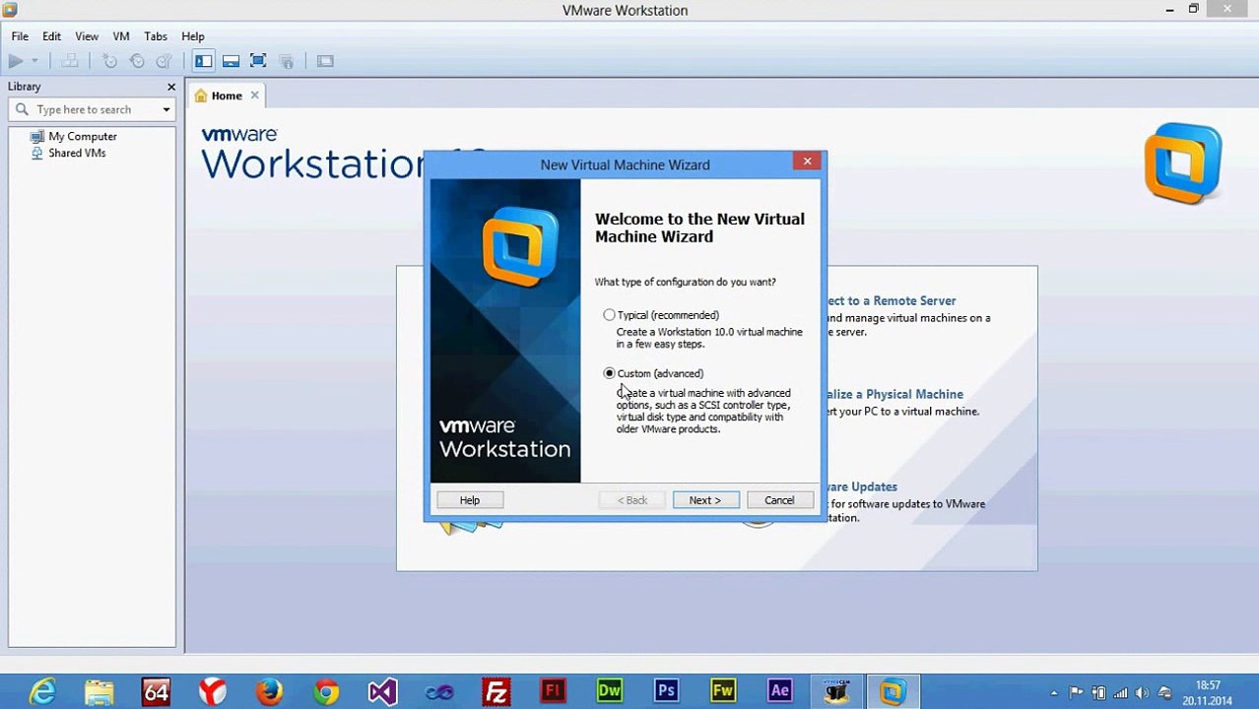The width and height of the screenshot is (1259, 709).
Task: Open the Manage Snapshots toolbar icon
Action: 165,61
